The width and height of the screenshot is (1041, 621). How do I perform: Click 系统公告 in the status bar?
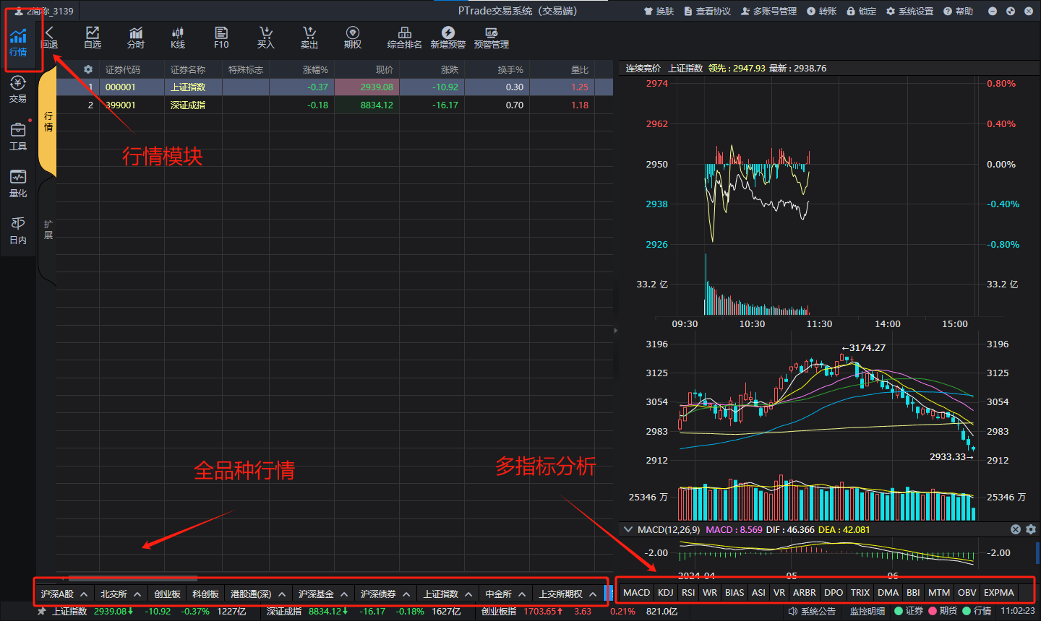pyautogui.click(x=812, y=611)
